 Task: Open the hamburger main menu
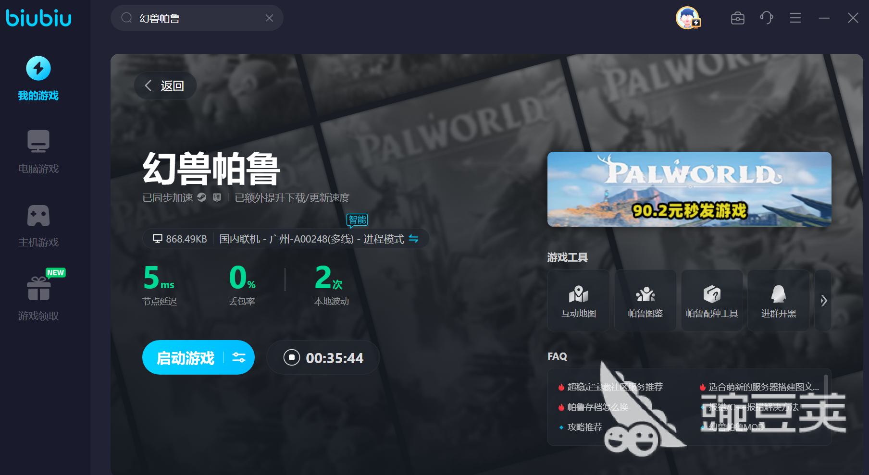pyautogui.click(x=795, y=18)
